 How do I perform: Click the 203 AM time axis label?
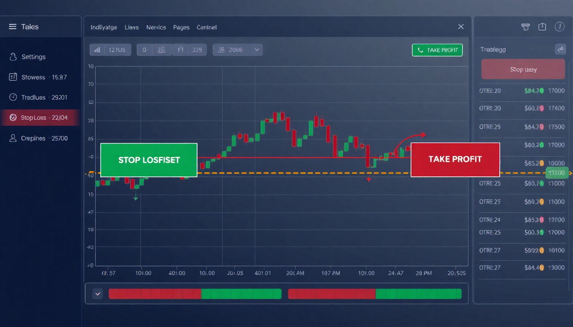pos(295,273)
